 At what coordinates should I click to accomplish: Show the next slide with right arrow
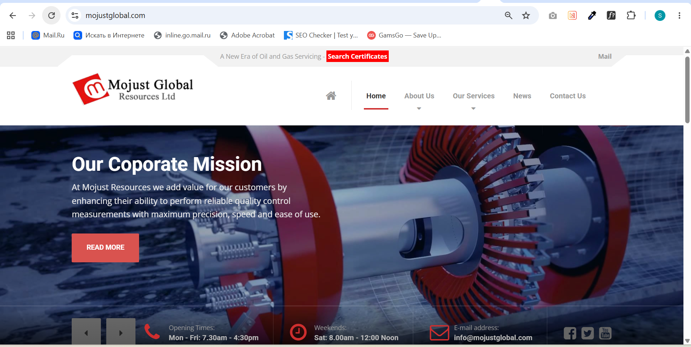click(121, 332)
